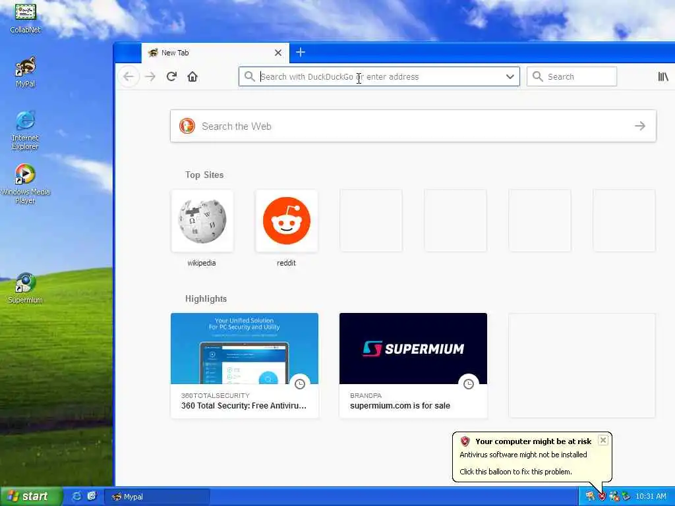Click the Highlights heading
The width and height of the screenshot is (675, 506).
click(x=206, y=298)
